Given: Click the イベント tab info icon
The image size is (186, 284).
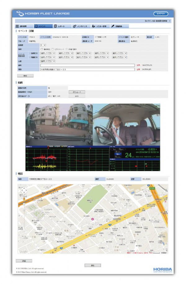Looking at the screenshot, I should point(36,26).
